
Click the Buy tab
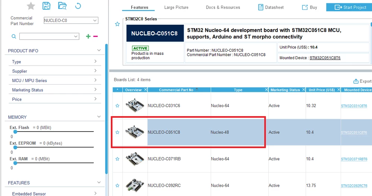(x=309, y=7)
